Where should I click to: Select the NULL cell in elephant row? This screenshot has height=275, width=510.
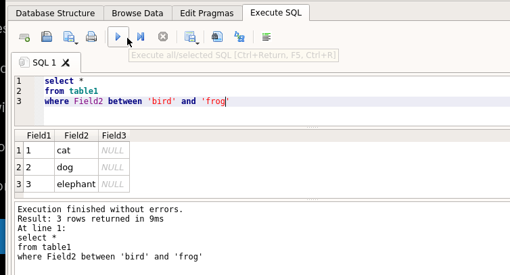coord(114,184)
